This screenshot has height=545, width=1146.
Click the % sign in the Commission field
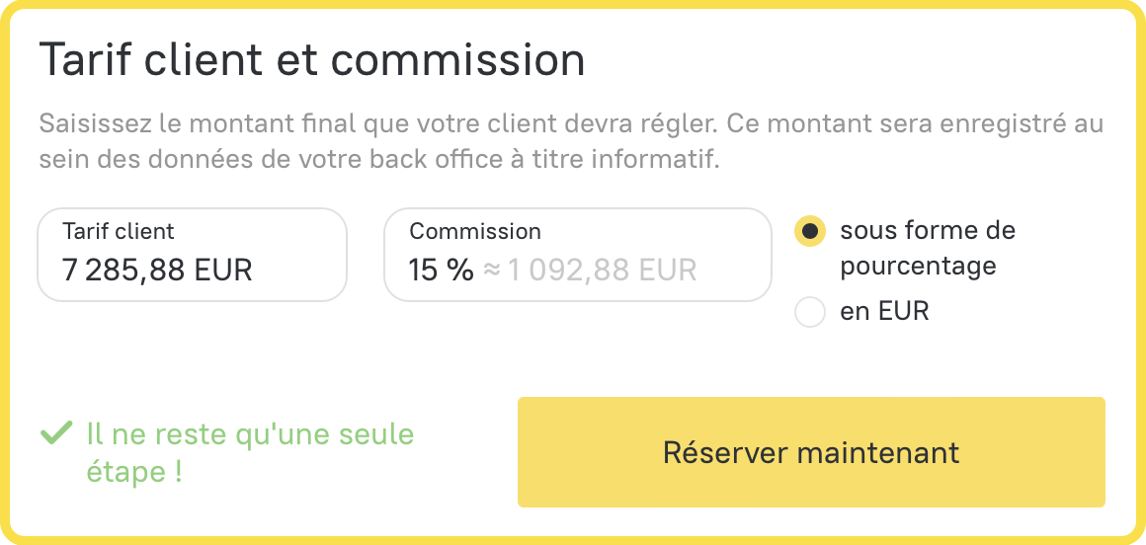click(x=459, y=270)
